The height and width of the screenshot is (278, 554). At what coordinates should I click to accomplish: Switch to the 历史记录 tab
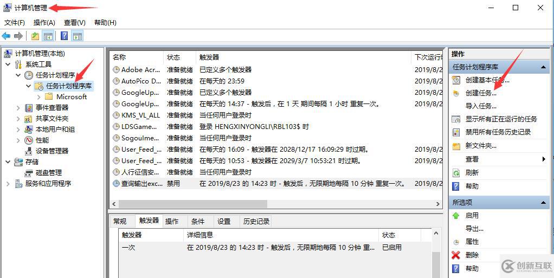[256, 222]
